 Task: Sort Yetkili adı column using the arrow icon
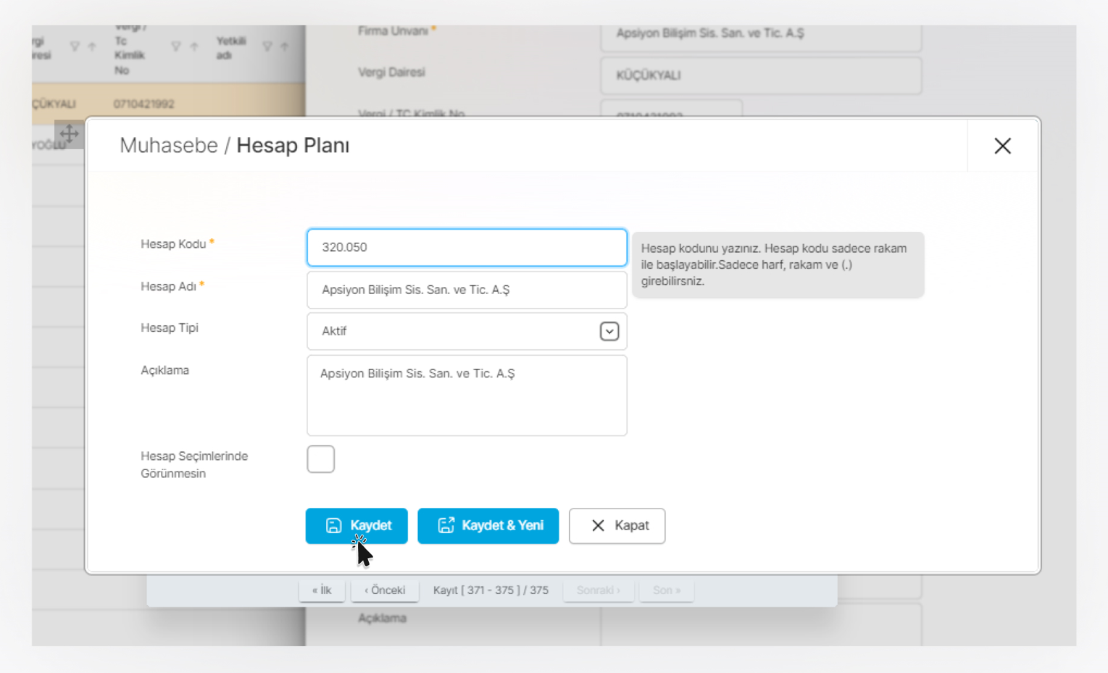285,46
